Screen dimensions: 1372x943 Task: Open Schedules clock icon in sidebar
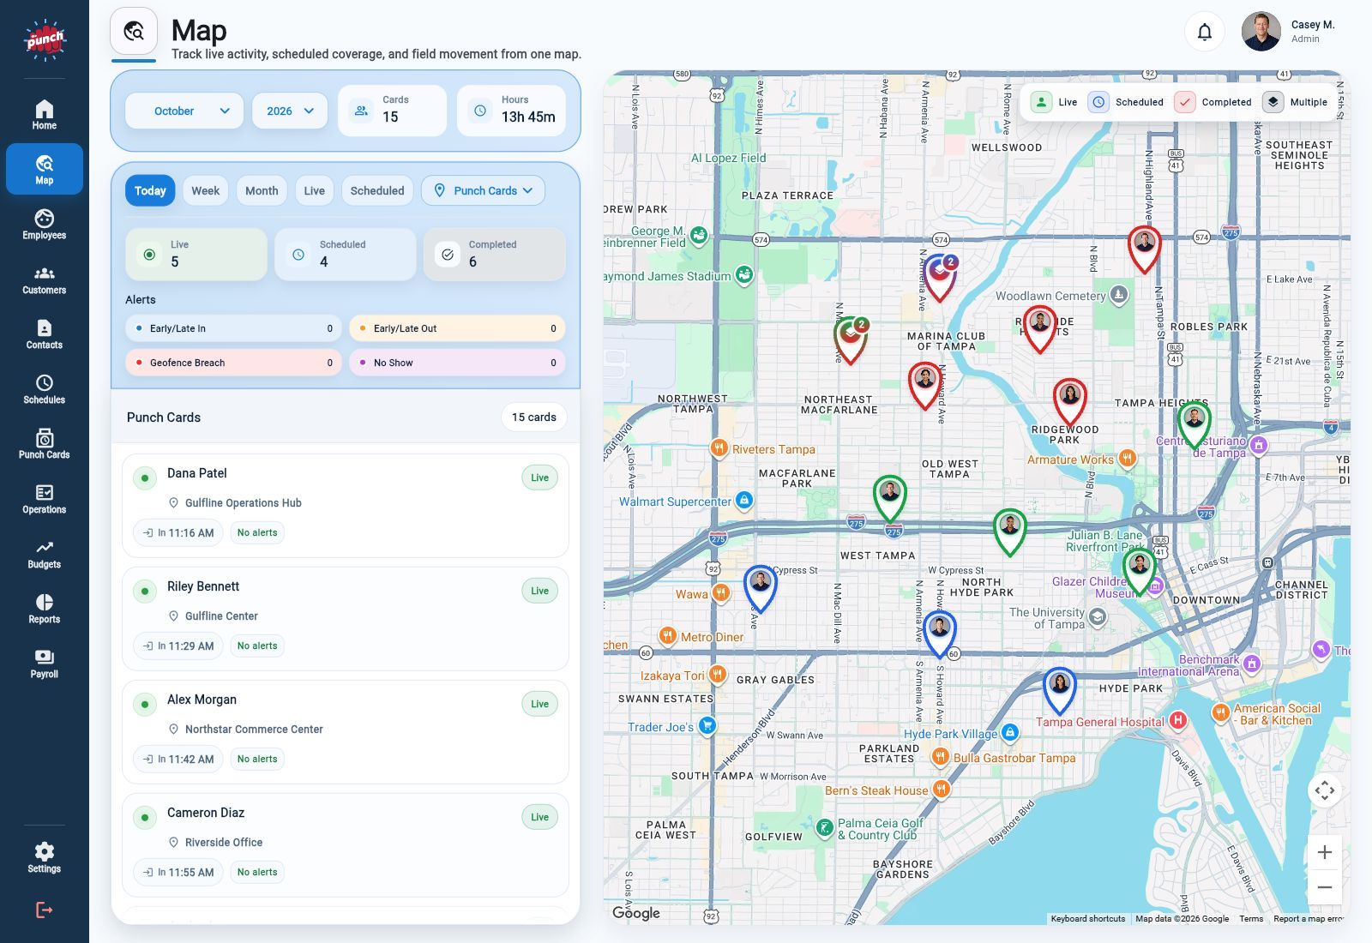click(45, 388)
